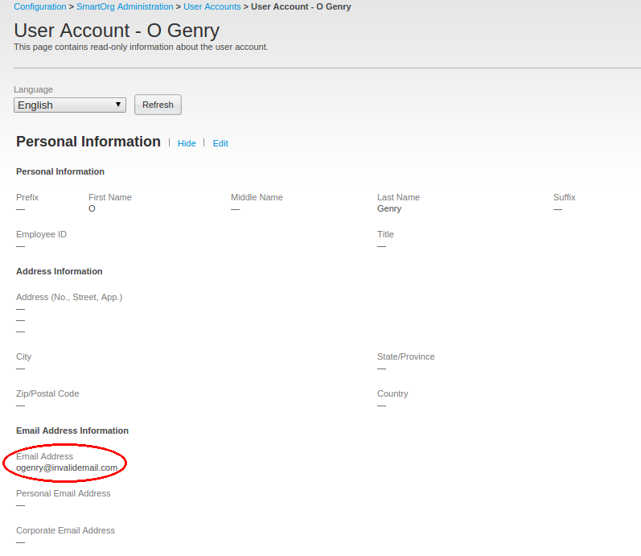The width and height of the screenshot is (641, 556).
Task: Click the Zip/Postal Code label
Action: (47, 393)
